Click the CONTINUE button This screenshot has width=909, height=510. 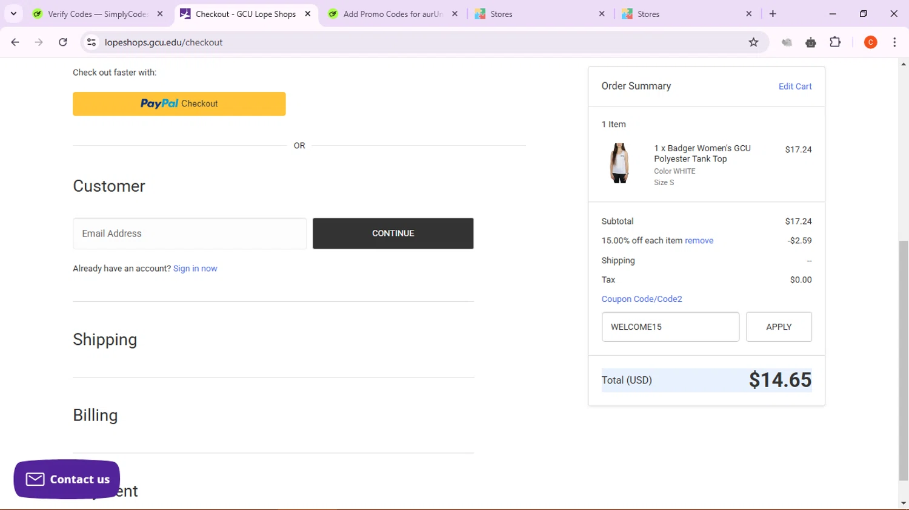point(393,234)
